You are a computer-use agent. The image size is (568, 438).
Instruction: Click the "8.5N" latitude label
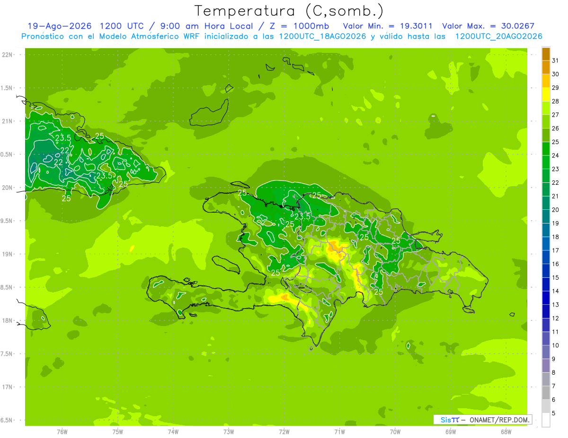point(7,287)
